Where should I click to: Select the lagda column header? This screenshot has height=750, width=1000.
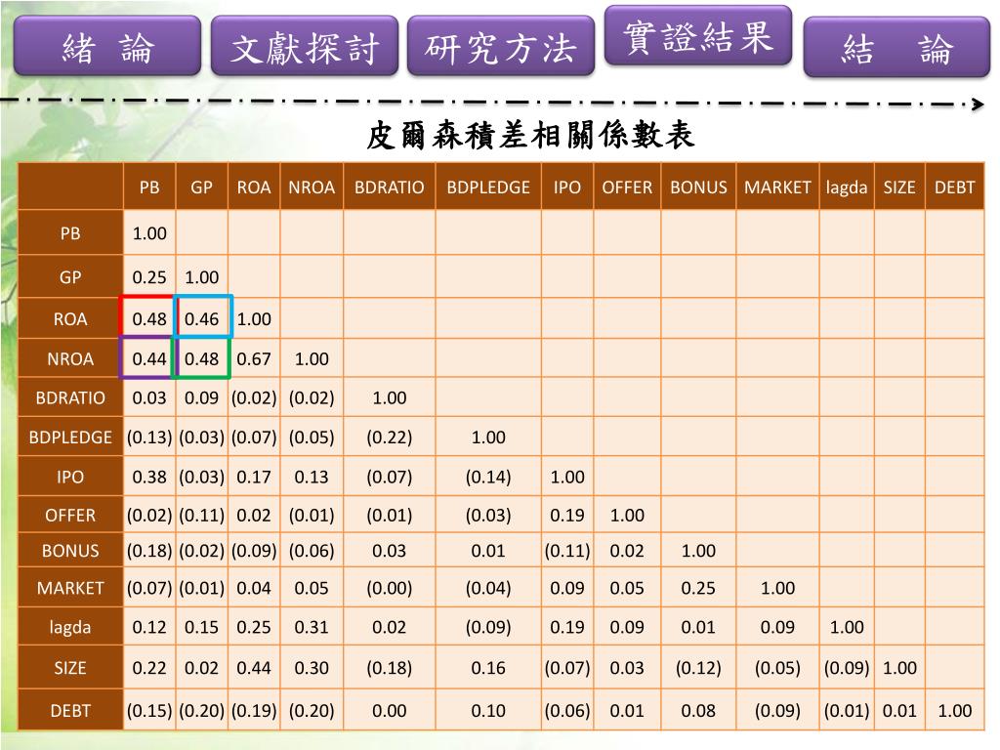[847, 187]
